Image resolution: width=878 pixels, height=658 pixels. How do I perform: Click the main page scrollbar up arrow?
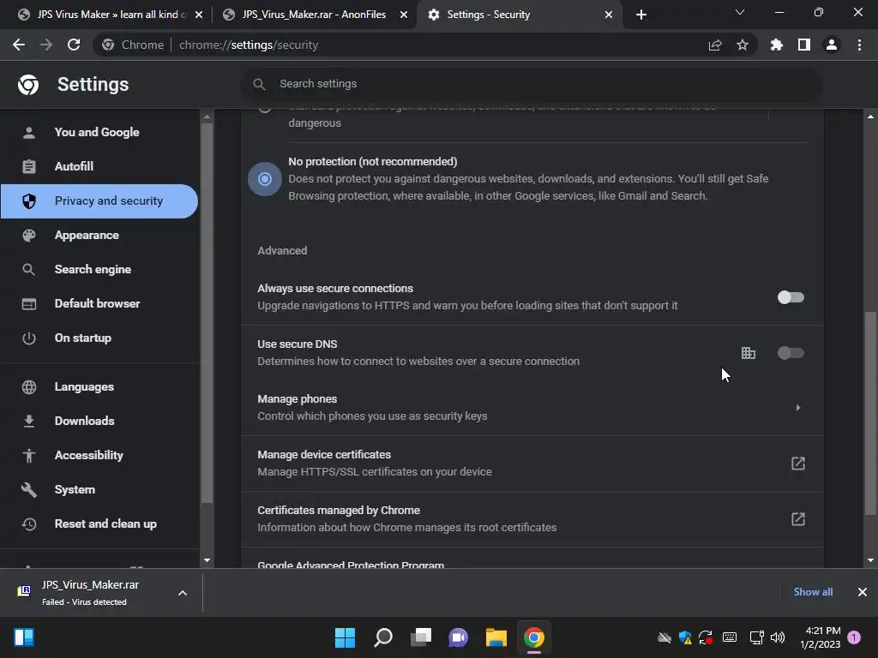click(x=870, y=117)
